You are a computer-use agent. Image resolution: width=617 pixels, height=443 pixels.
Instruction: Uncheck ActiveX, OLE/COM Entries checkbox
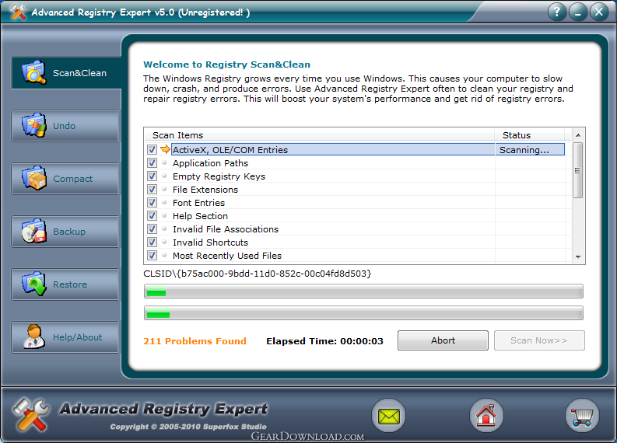(152, 150)
